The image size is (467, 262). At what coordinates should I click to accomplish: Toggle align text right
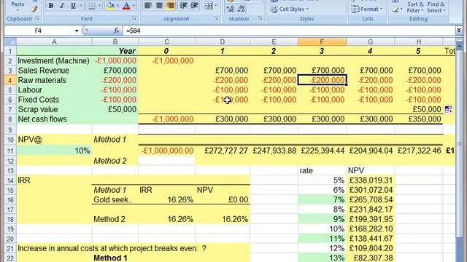coord(170,6)
